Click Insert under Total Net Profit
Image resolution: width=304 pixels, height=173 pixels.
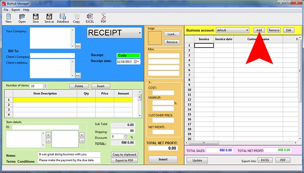[163, 159]
